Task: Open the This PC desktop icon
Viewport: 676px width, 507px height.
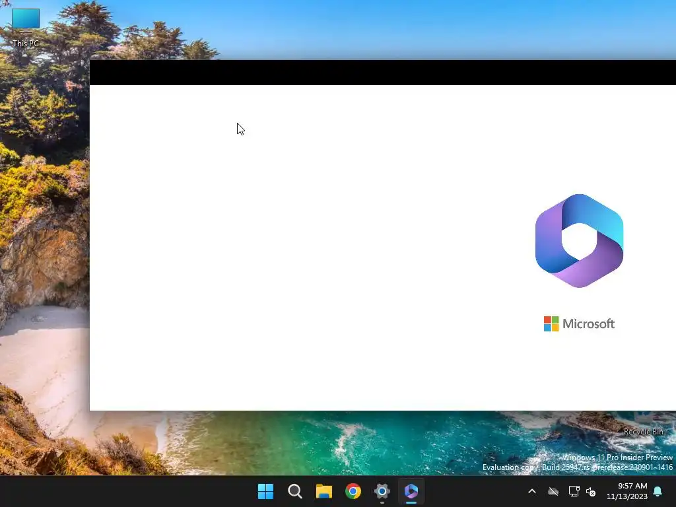Action: point(26,28)
